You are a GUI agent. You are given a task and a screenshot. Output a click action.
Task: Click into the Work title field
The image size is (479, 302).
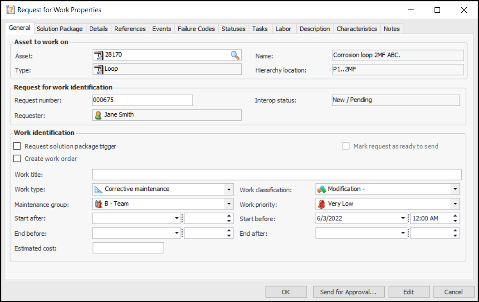click(276, 175)
